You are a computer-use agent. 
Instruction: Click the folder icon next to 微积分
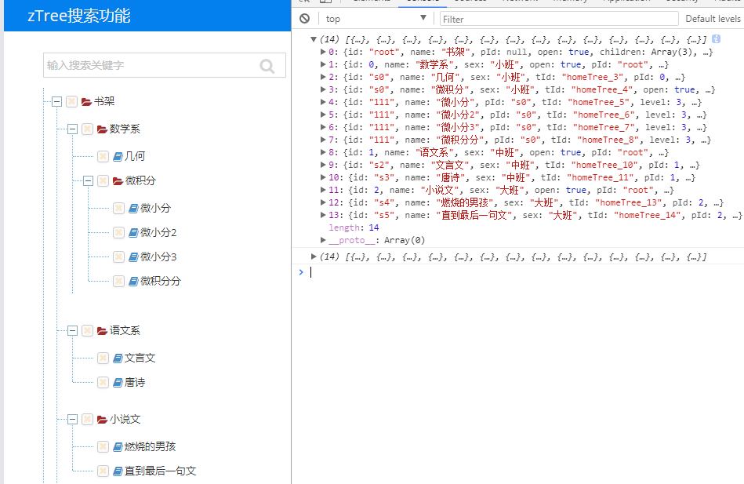pyautogui.click(x=118, y=181)
